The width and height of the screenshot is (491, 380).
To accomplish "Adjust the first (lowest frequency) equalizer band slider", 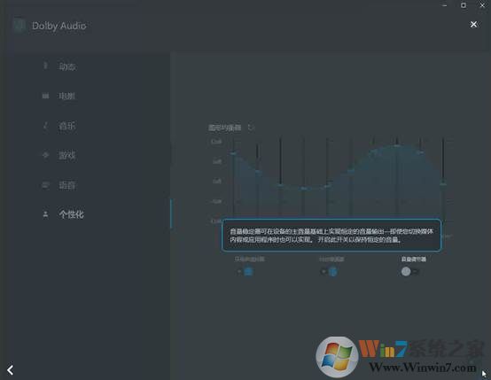I will point(234,152).
